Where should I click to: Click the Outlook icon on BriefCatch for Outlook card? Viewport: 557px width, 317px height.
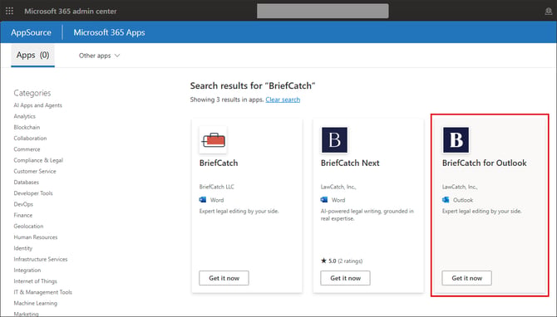446,200
